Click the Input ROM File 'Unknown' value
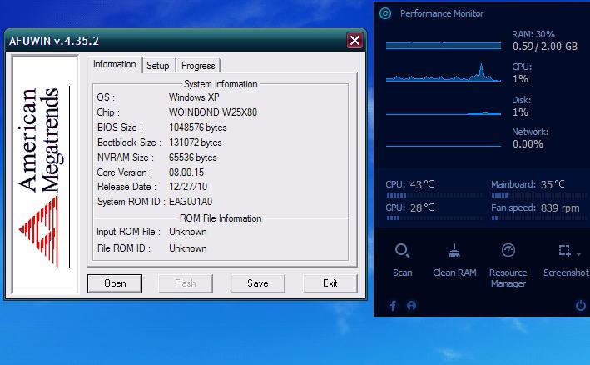 188,232
